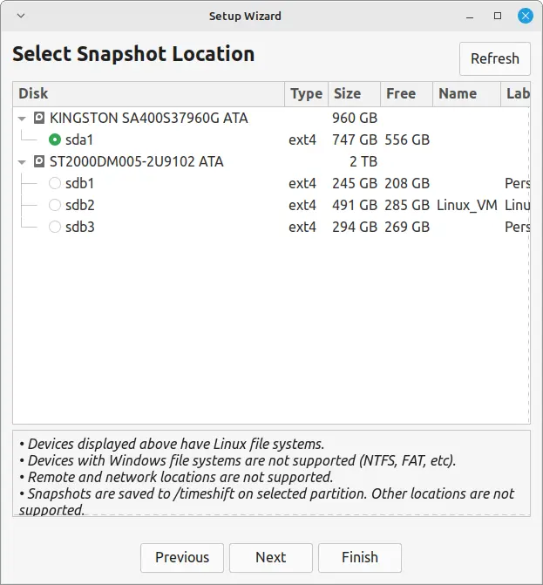Click the KINGSTON disk drive icon
The height and width of the screenshot is (585, 543).
click(39, 117)
